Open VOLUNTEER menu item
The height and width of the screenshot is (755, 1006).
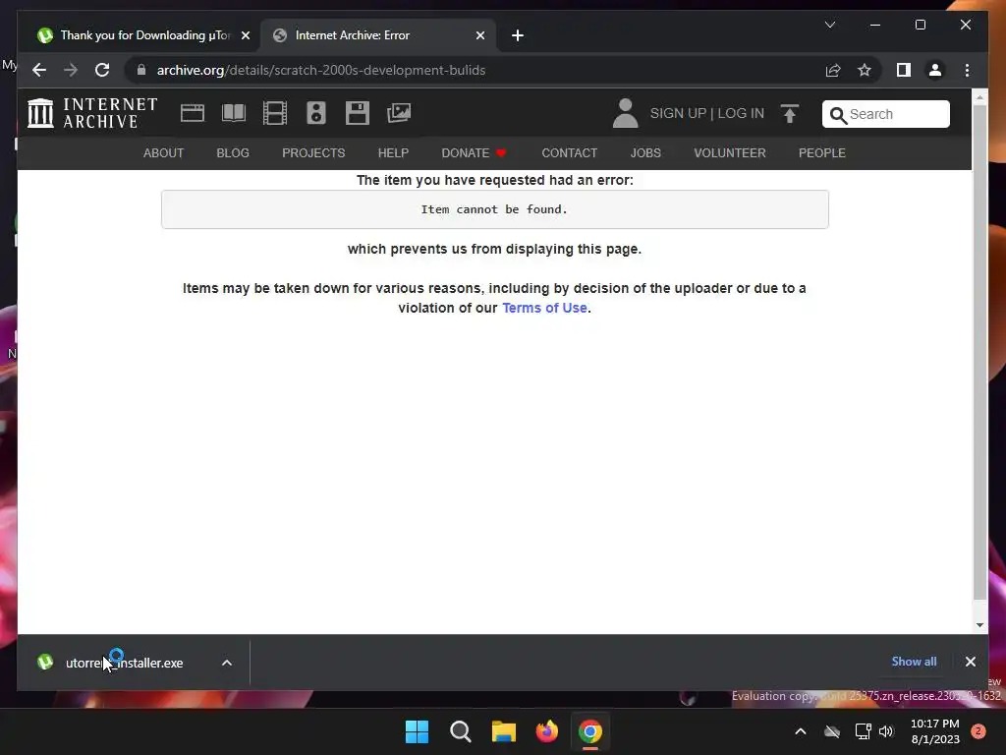(730, 152)
